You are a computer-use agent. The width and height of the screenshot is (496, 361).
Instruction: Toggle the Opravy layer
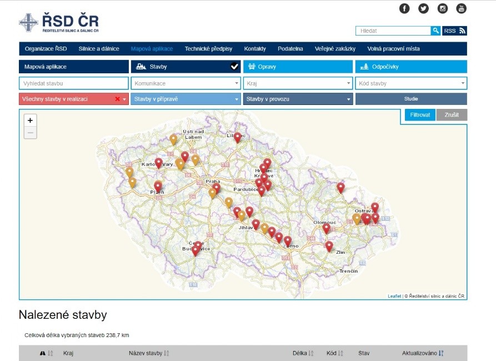298,67
